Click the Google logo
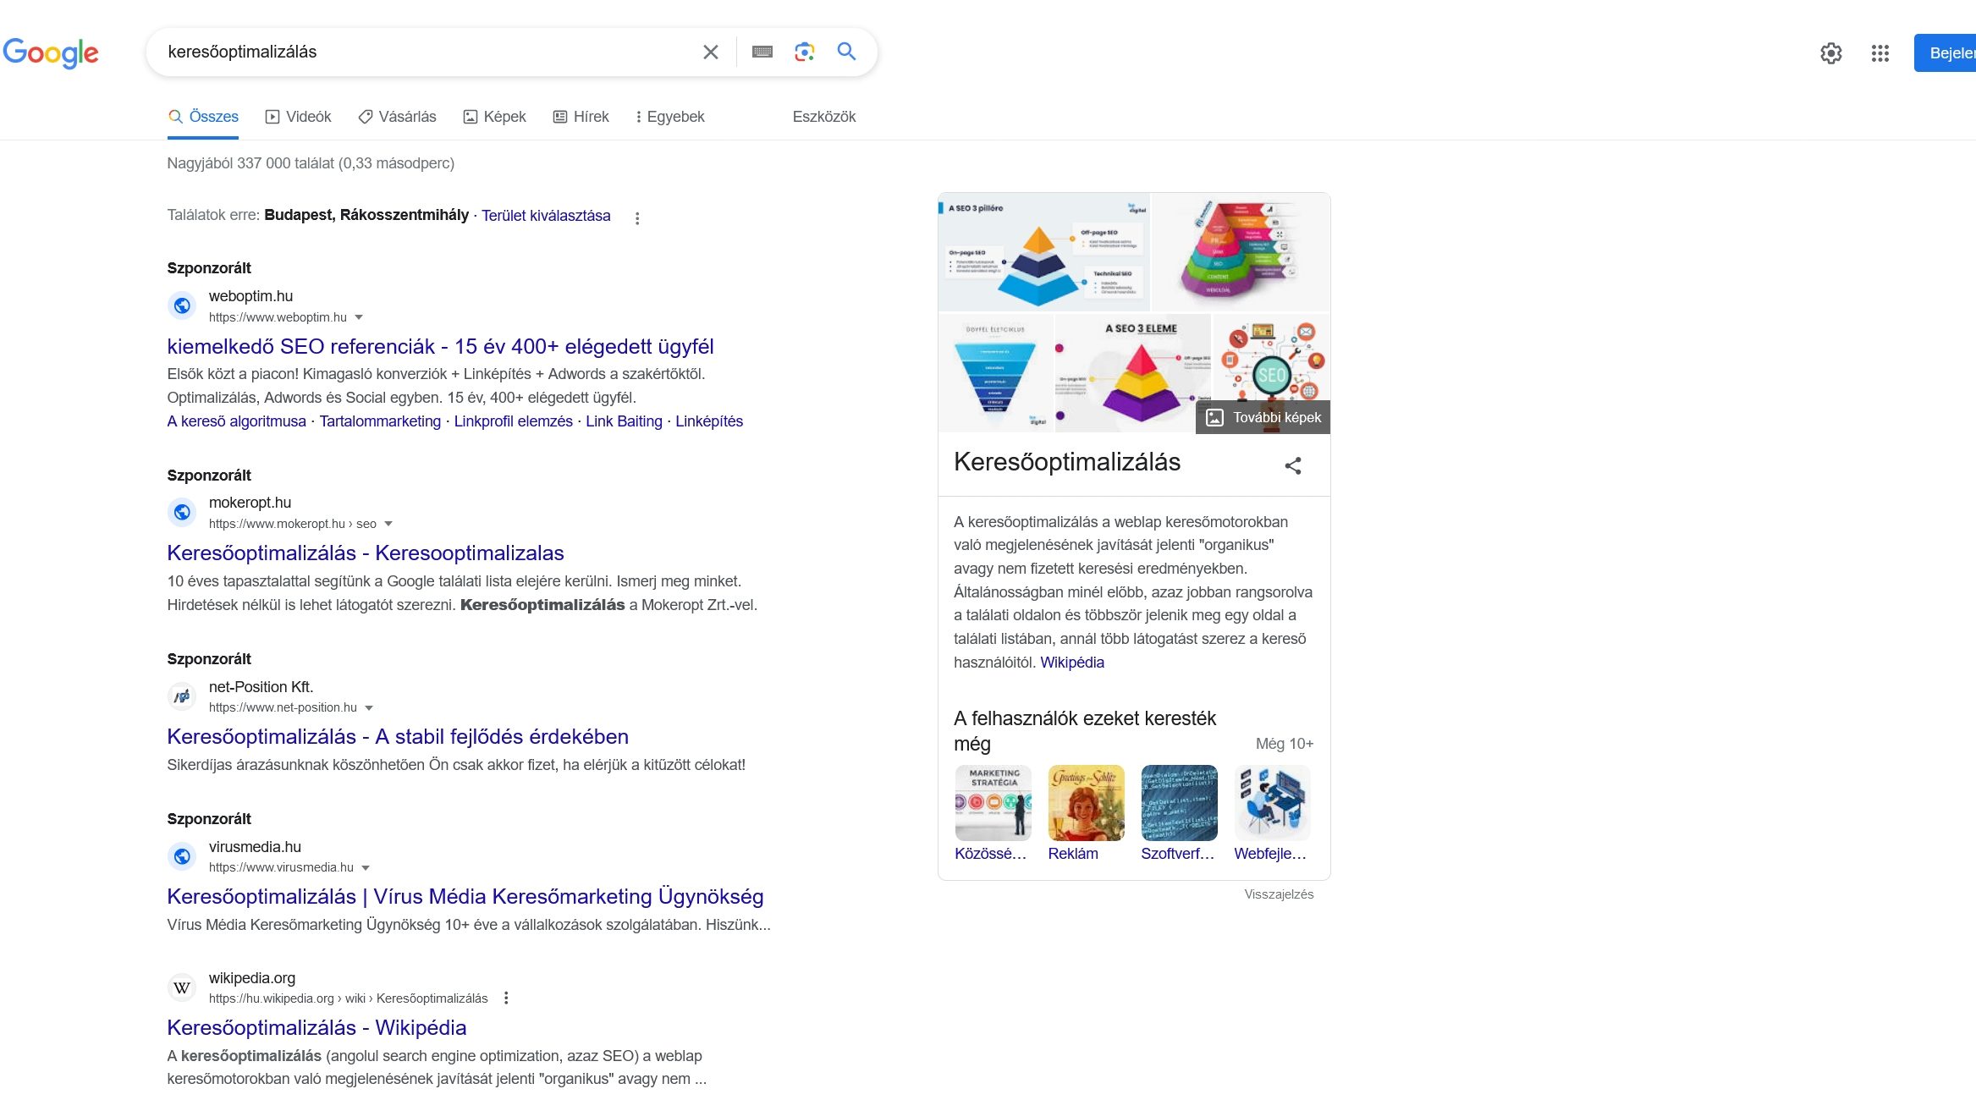This screenshot has height=1111, width=1976. point(51,52)
